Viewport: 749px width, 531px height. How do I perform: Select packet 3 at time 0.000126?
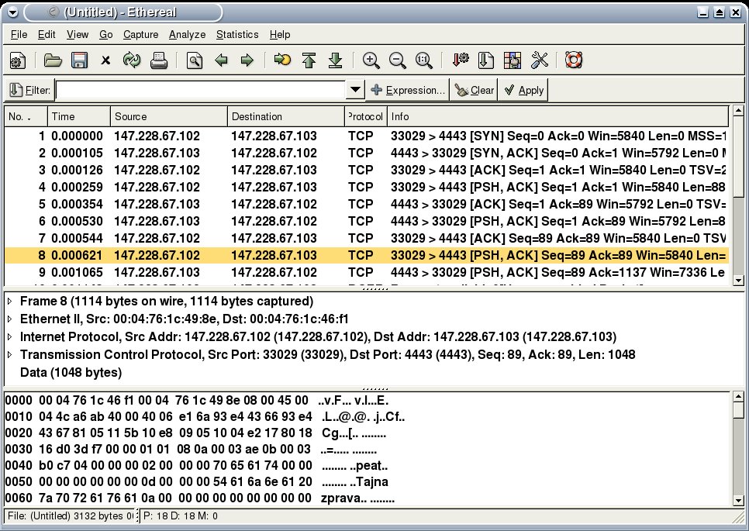pyautogui.click(x=367, y=171)
